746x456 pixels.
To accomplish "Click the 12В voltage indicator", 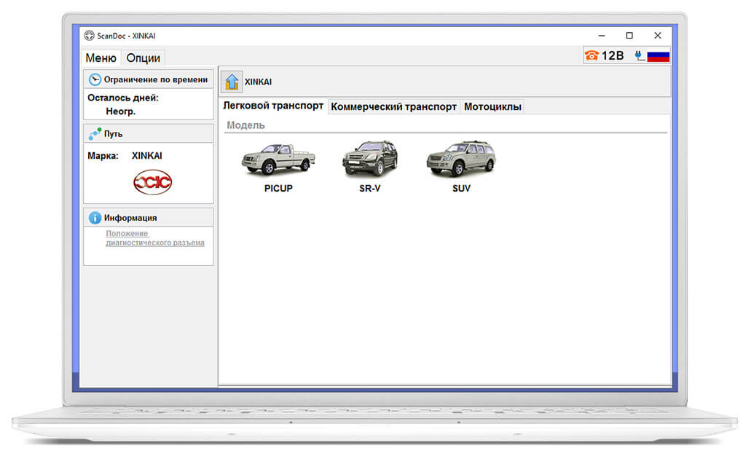I will (612, 55).
